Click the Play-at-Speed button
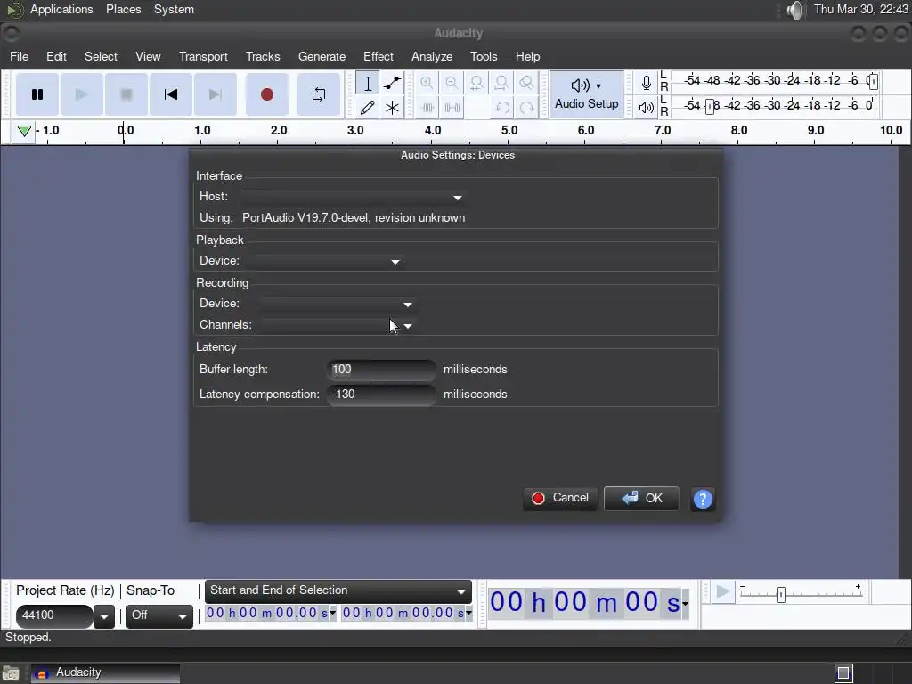912x684 pixels. tap(721, 592)
